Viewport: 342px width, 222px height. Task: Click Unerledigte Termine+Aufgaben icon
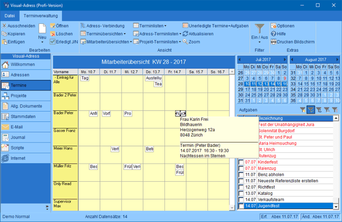185,26
